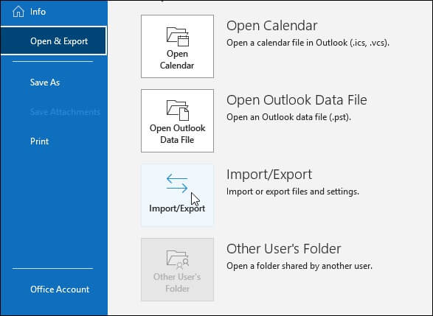Click the disabled Other User's Folder label
Screen dimensions: 433x316
click(177, 283)
